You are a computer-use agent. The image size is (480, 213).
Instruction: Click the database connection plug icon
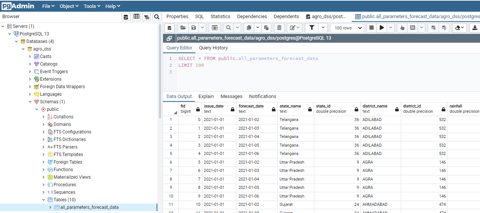169,38
